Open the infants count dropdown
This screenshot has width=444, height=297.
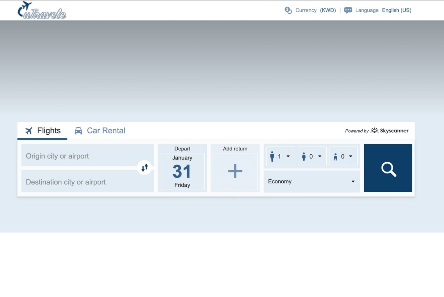click(x=344, y=156)
